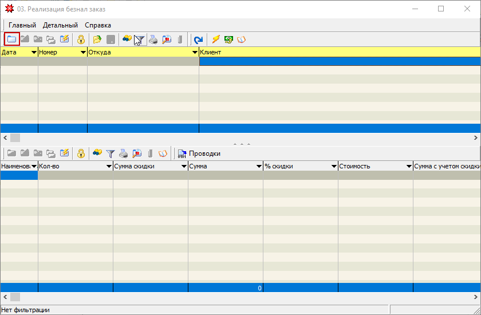Open the Главный menu
Viewport: 481px width, 315px height.
click(x=22, y=25)
